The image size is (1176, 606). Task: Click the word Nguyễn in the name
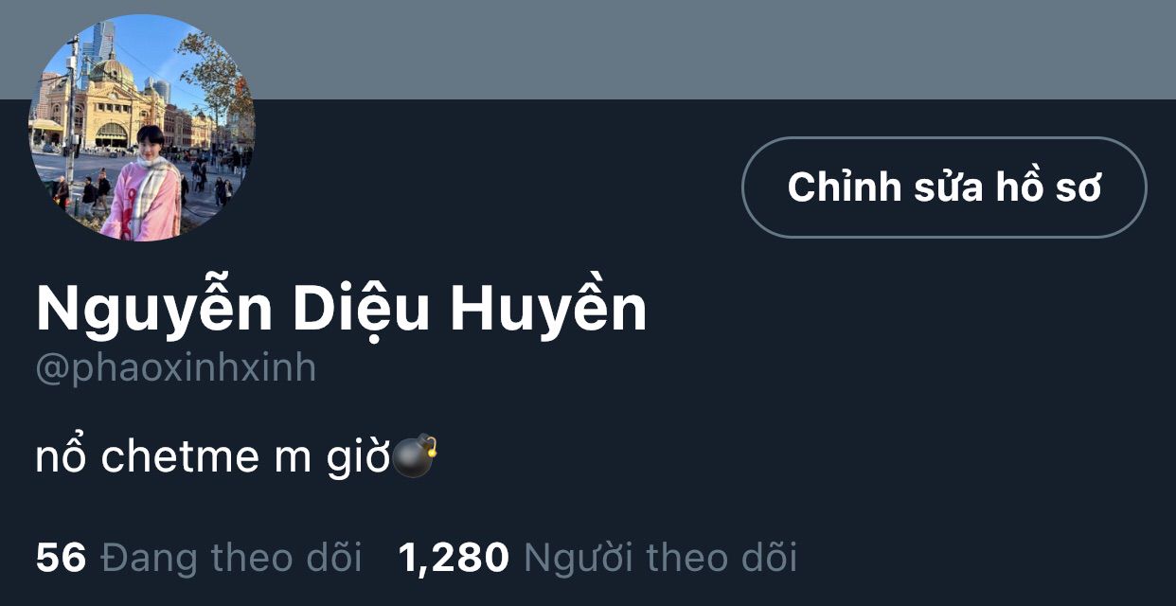pos(154,310)
